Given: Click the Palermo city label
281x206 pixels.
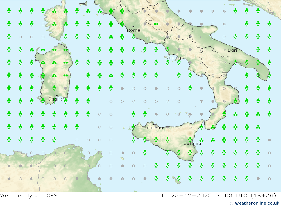Looking at the screenshot, I should (x=153, y=128).
